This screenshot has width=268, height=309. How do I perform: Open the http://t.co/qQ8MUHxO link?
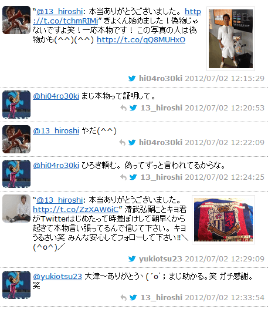coord(141,40)
